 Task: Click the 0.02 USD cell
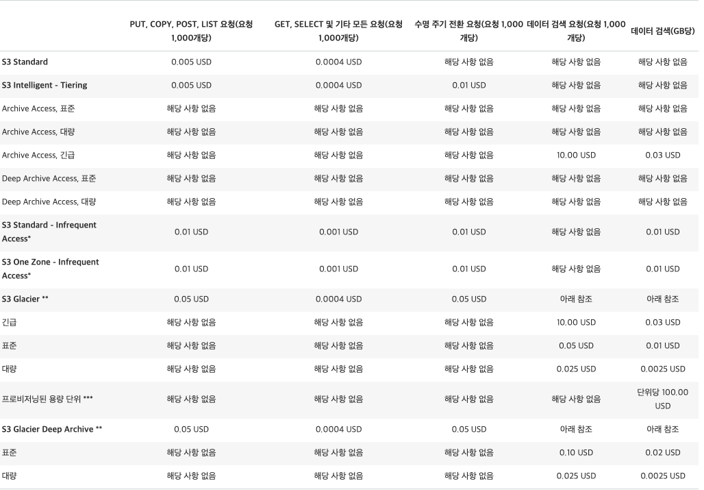pos(662,453)
